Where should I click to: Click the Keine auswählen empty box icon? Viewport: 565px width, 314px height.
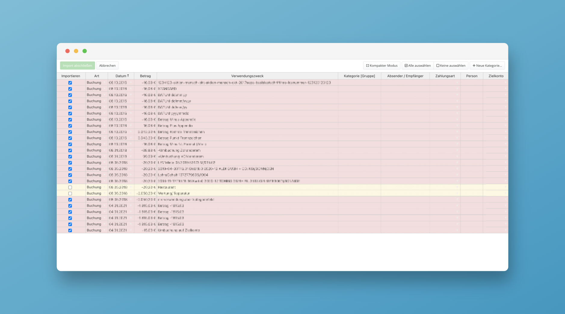pos(438,66)
